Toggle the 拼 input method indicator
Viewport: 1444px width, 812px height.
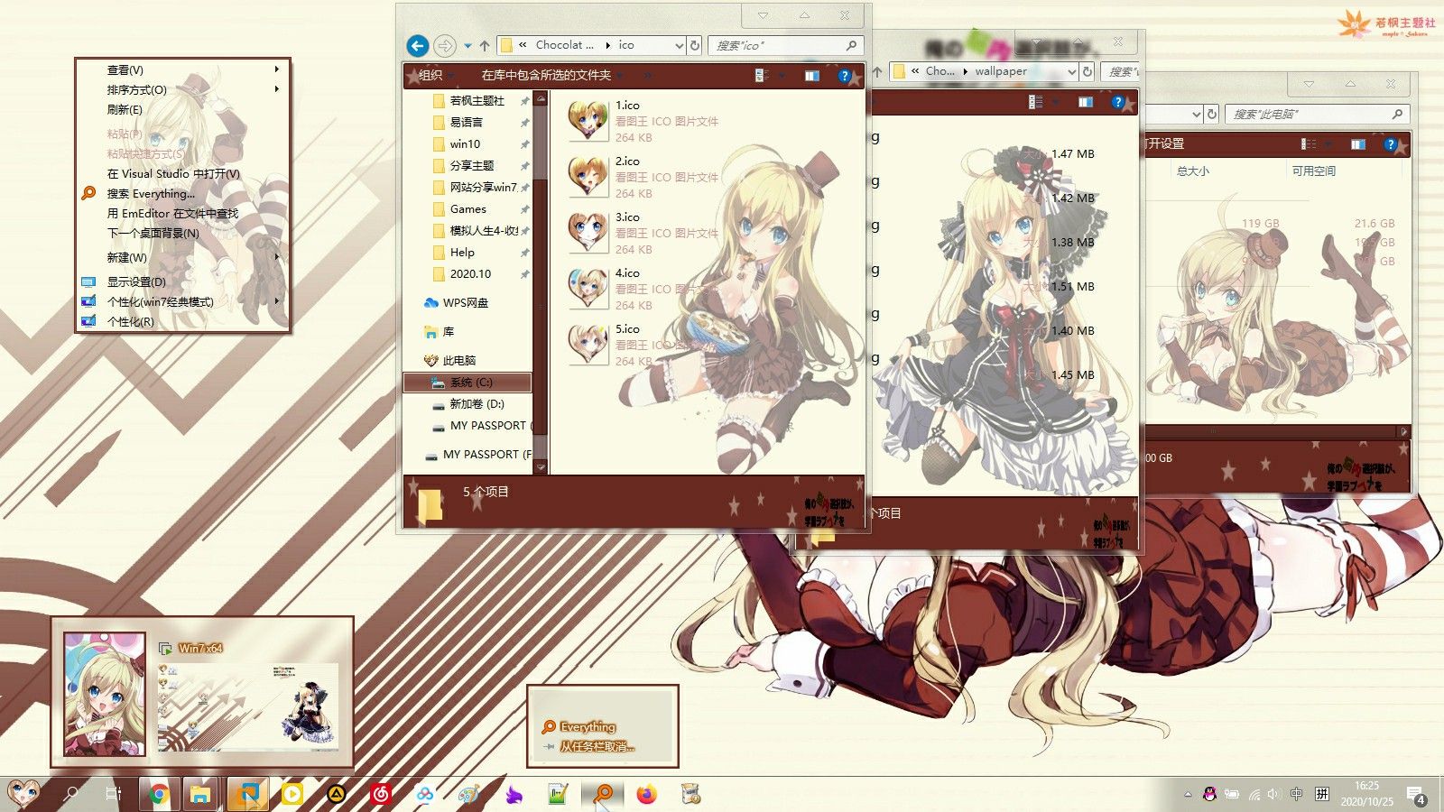pyautogui.click(x=1321, y=795)
